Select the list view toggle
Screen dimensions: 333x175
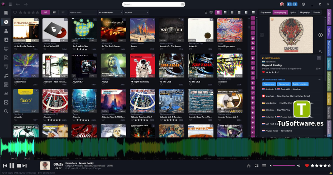click(253, 12)
